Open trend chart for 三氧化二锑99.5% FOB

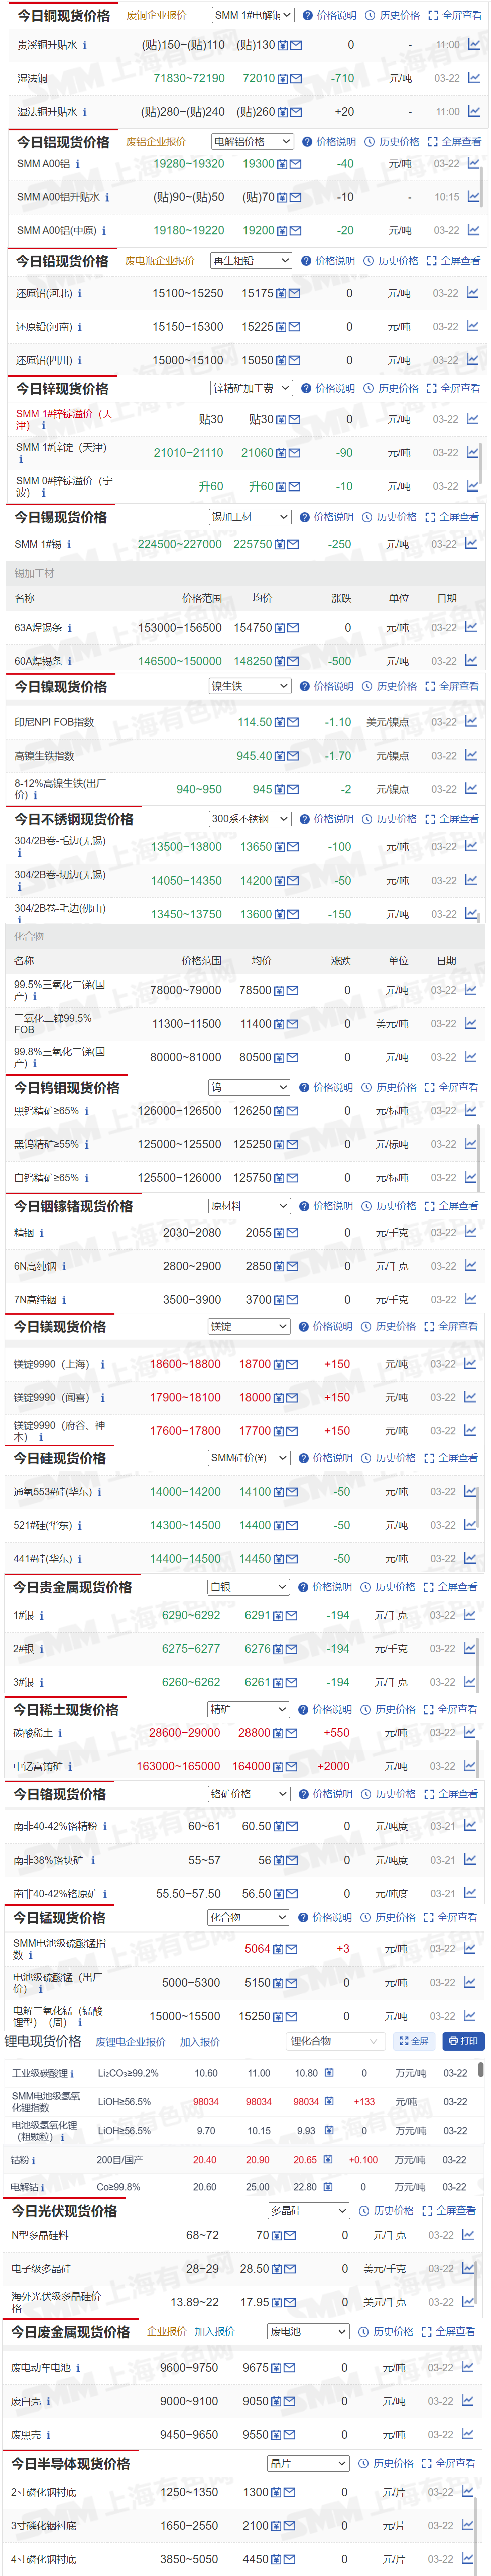click(x=471, y=1023)
